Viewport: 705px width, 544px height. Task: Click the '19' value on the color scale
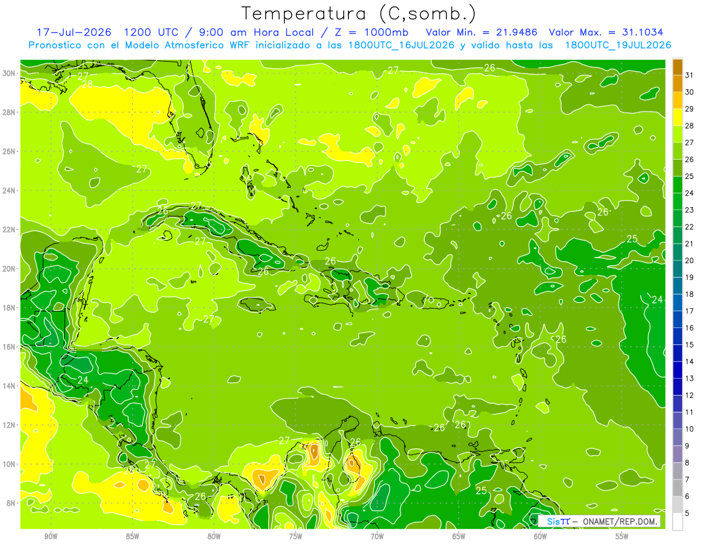click(690, 277)
